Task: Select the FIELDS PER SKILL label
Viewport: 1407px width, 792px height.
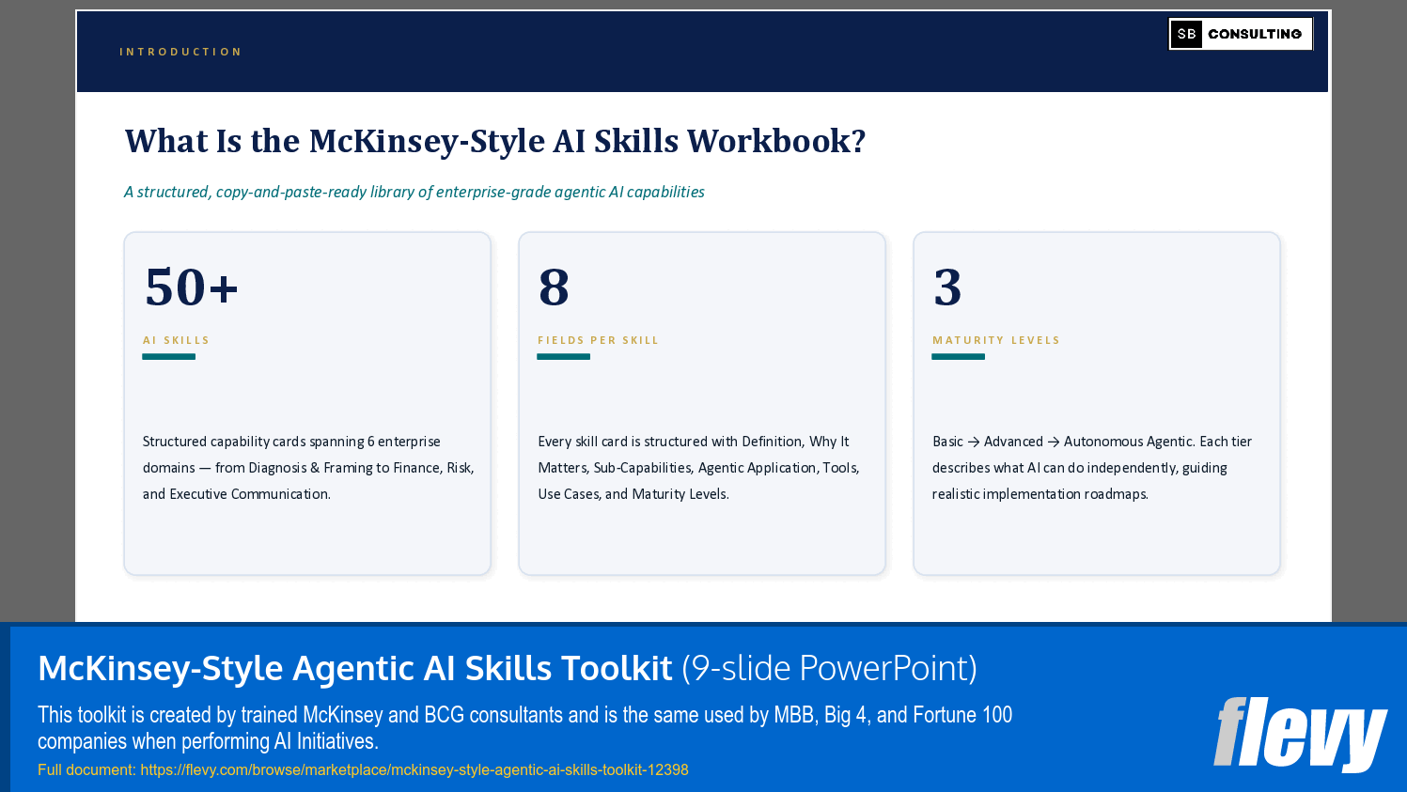Action: pos(598,340)
